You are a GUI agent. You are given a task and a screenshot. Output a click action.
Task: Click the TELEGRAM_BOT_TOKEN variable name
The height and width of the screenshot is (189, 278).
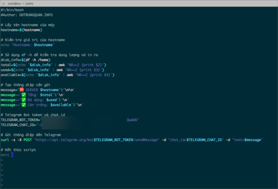[x=19, y=120]
